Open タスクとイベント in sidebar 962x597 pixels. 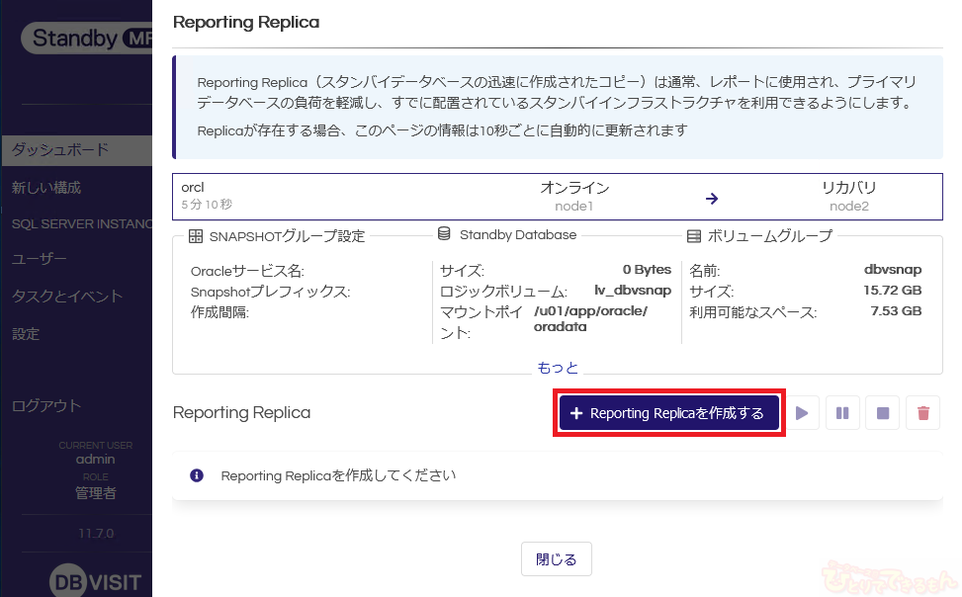pos(67,297)
